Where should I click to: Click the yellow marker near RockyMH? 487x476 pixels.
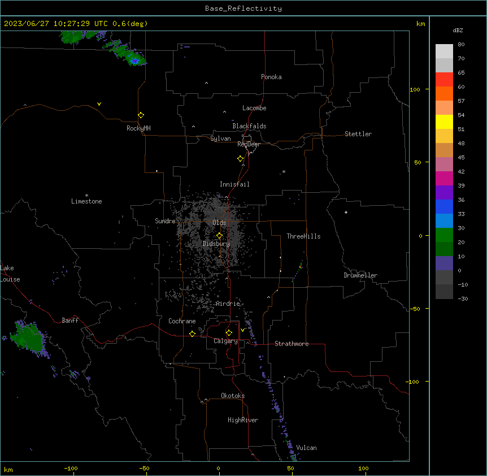pyautogui.click(x=141, y=115)
